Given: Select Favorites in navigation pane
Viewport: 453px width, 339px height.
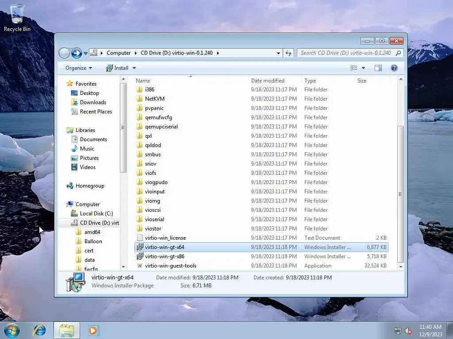Looking at the screenshot, I should tap(81, 83).
